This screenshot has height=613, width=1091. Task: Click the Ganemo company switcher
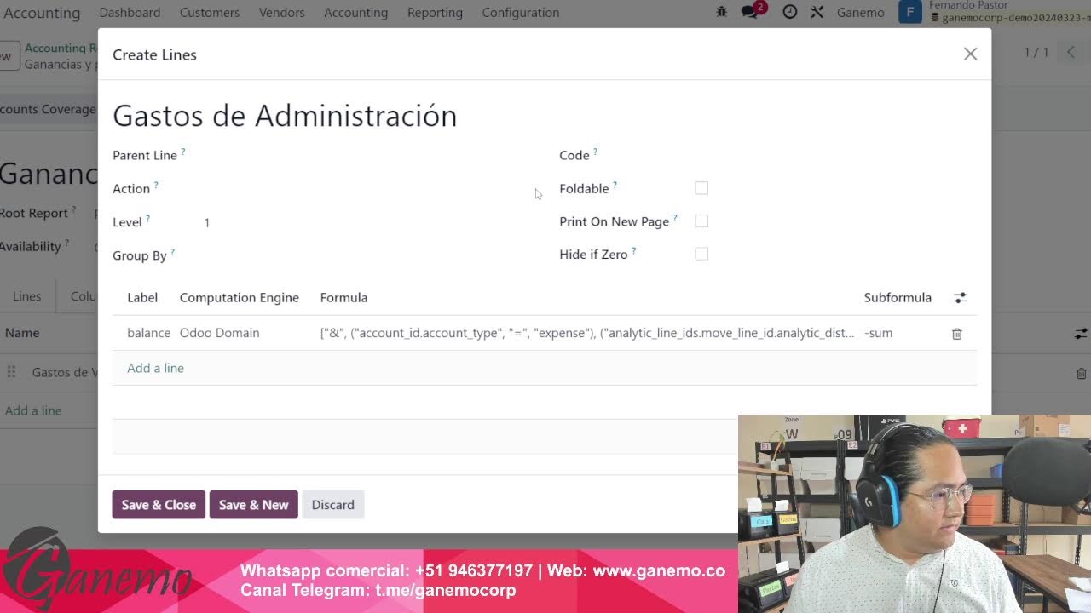click(x=861, y=13)
